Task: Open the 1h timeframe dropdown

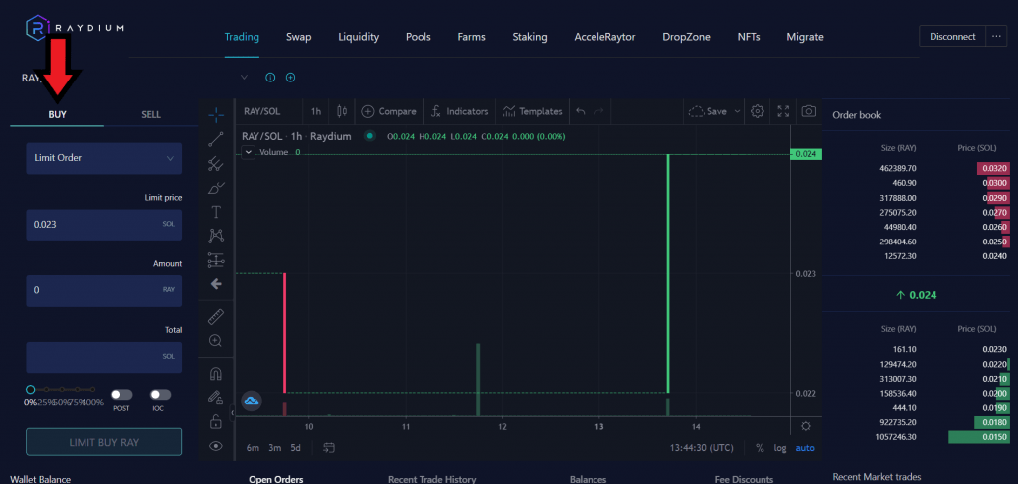Action: 315,111
